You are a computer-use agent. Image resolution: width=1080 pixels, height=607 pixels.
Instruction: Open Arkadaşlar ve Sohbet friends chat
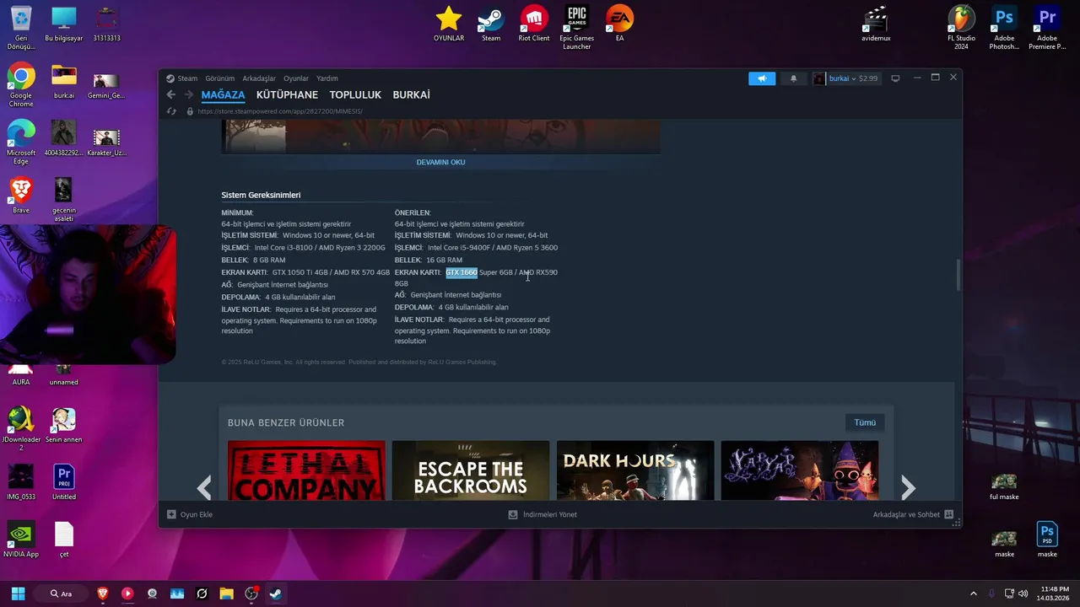(x=913, y=514)
